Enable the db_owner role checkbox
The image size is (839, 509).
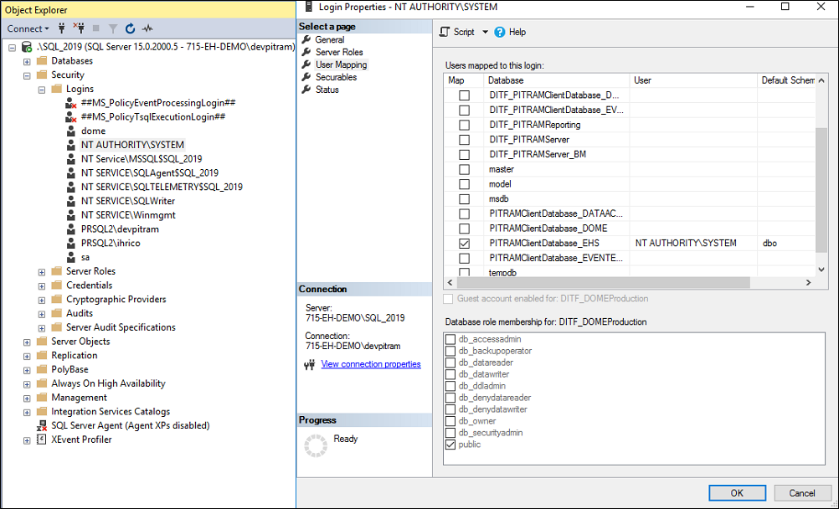pyautogui.click(x=450, y=421)
